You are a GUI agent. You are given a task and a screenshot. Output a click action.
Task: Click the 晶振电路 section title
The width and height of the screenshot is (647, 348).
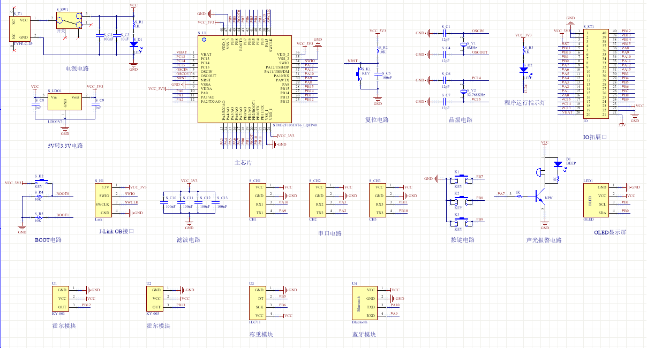tap(461, 120)
